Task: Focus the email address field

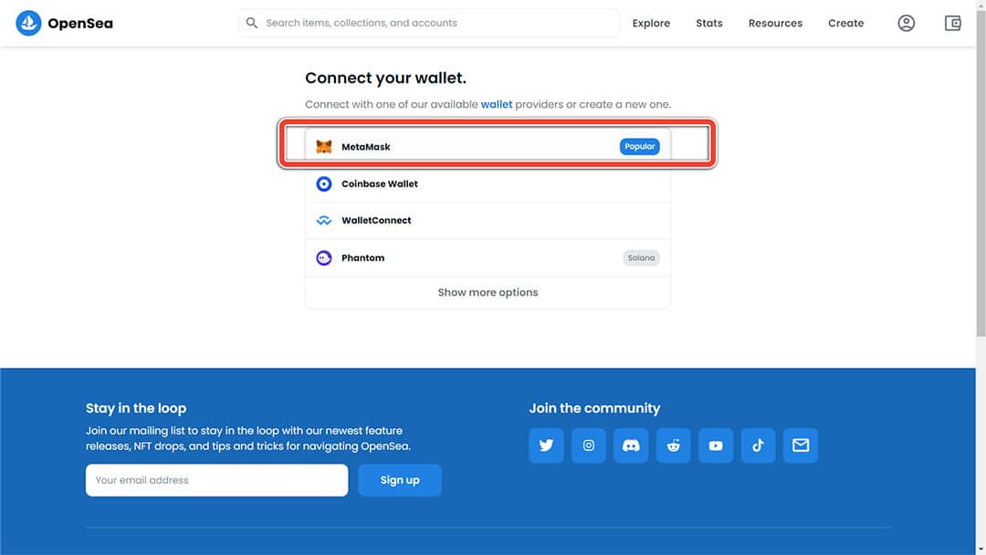Action: (217, 480)
